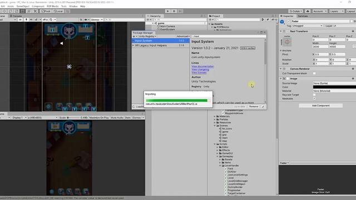The height and width of the screenshot is (200, 356).
Task: Start Play mode with the Play button
Action: [x=168, y=11]
